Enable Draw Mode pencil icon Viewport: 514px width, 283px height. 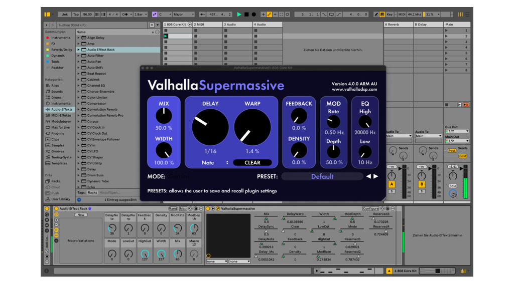(376, 15)
